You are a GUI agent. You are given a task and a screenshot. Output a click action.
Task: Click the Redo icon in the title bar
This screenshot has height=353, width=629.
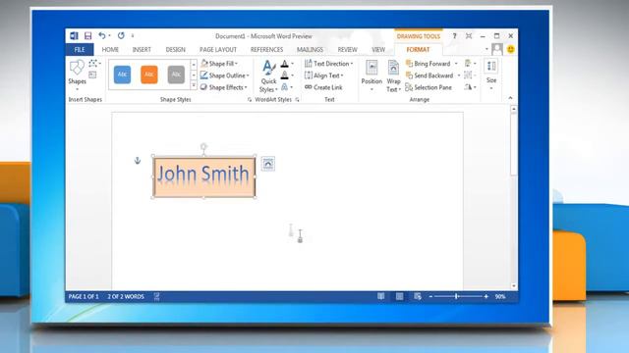(x=121, y=36)
